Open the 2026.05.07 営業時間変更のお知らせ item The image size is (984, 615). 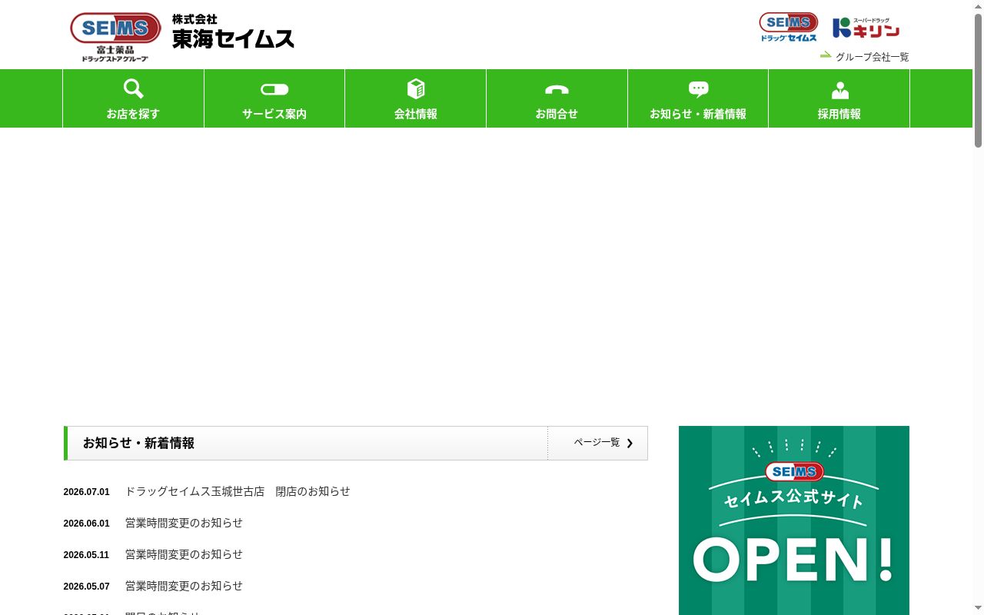pyautogui.click(x=184, y=586)
